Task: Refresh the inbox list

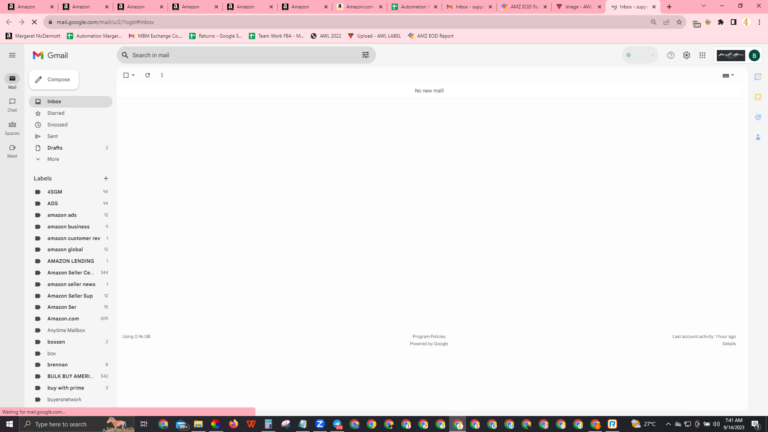Action: point(148,75)
